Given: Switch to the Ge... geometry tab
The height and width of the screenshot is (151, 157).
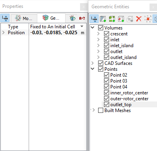Looking at the screenshot, I should coord(51,18).
